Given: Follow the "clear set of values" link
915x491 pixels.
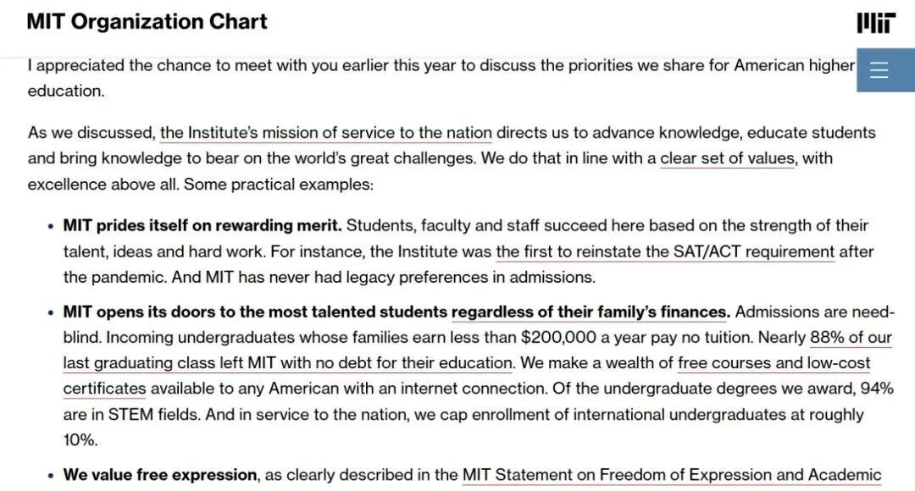Looking at the screenshot, I should click(727, 158).
